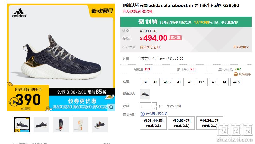Choose the ¥86.03x6期 installment option

[182, 123]
